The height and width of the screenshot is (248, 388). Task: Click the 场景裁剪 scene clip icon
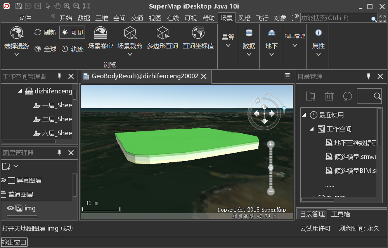coord(130,33)
